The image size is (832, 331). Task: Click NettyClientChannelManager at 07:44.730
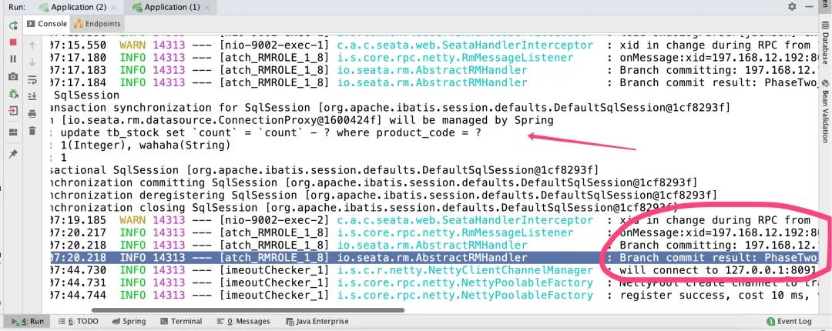point(465,270)
